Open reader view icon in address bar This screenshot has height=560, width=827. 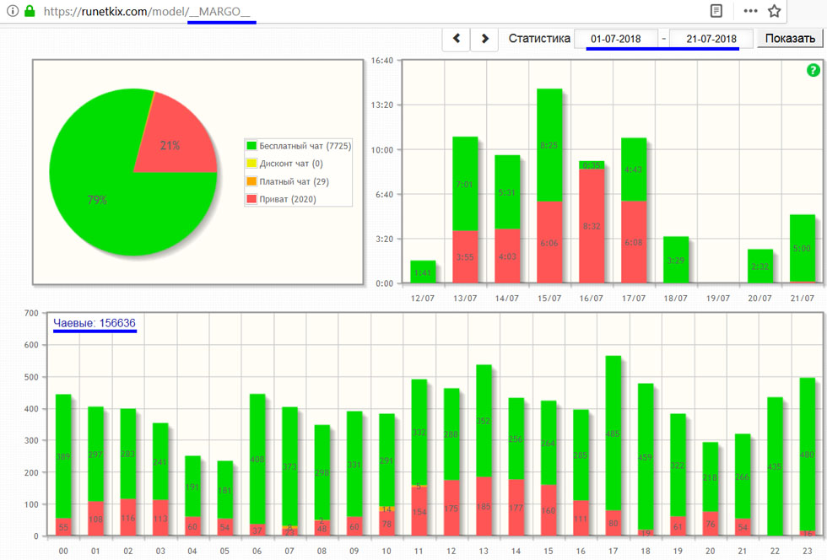(x=716, y=12)
